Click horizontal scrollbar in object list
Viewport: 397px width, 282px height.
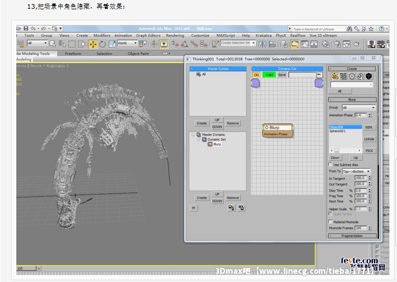click(345, 151)
